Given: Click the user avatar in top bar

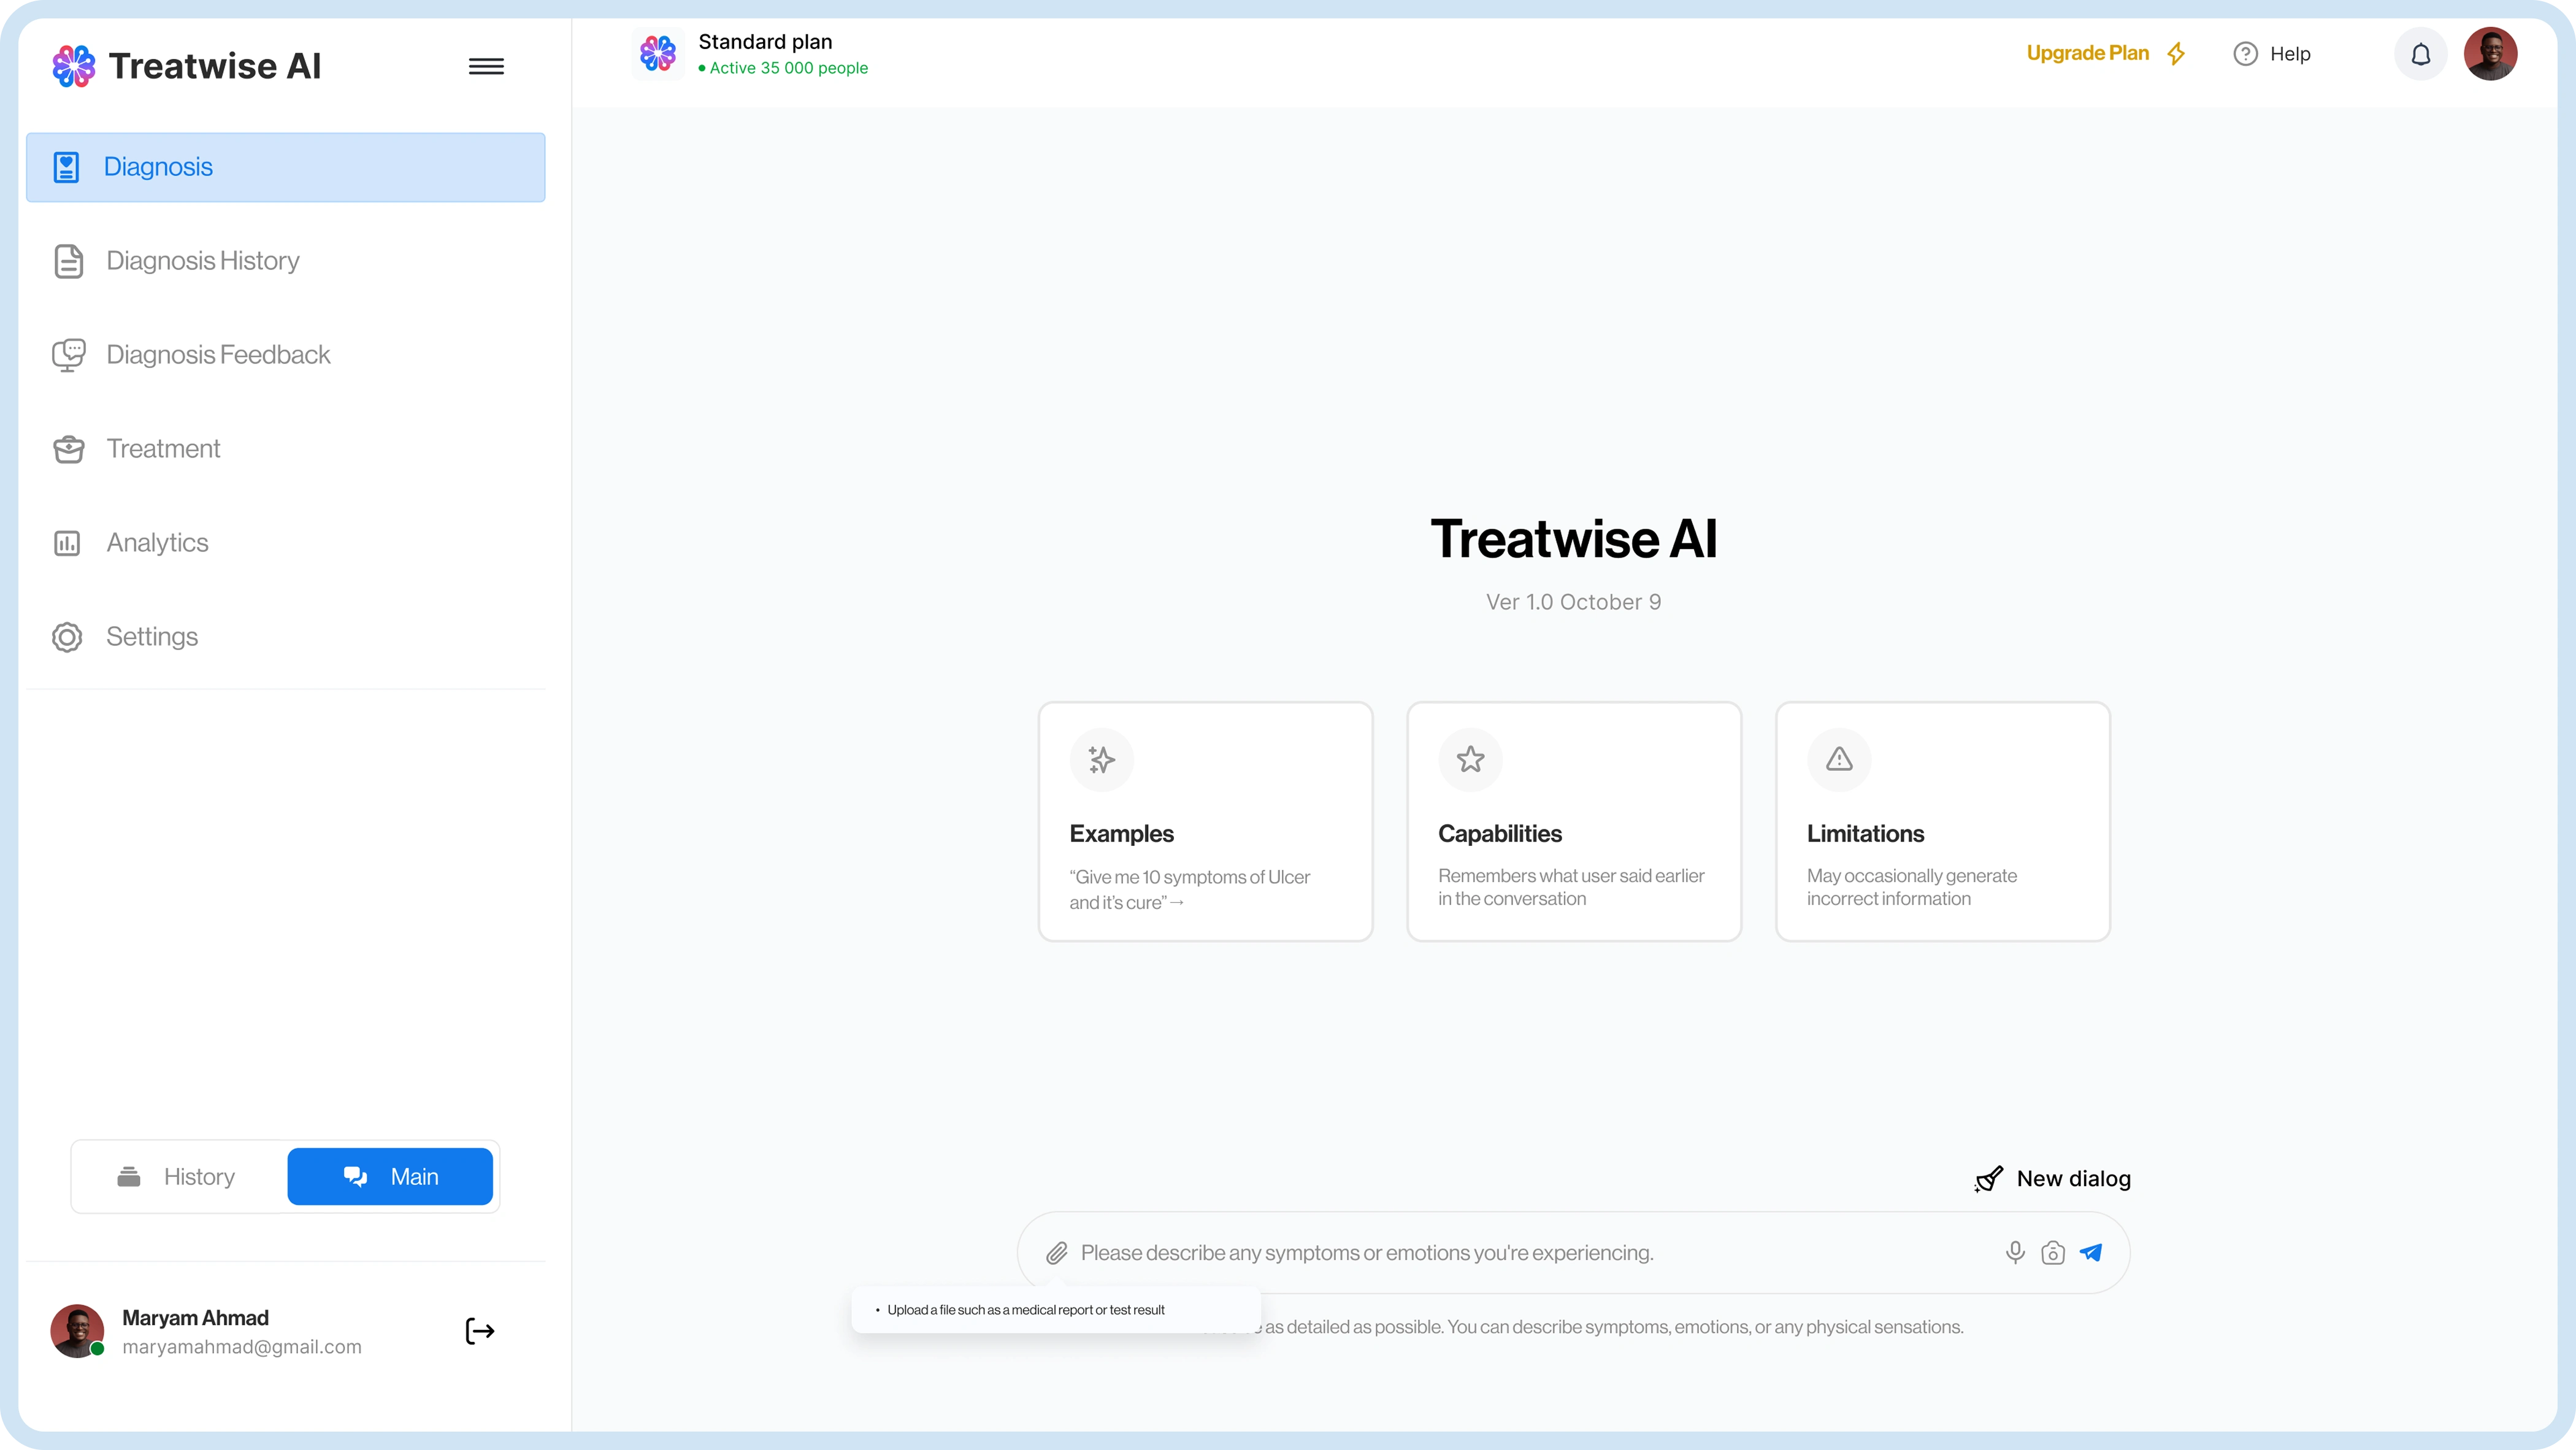Looking at the screenshot, I should coord(2490,54).
